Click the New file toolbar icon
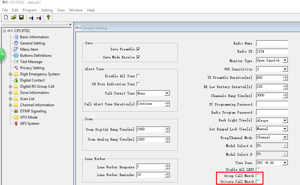This screenshot has height=185, width=300. (x=6, y=18)
